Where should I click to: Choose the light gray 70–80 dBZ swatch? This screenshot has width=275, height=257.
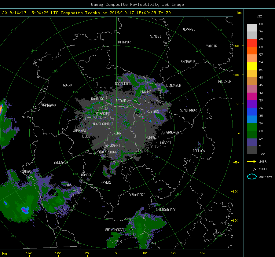click(252, 28)
